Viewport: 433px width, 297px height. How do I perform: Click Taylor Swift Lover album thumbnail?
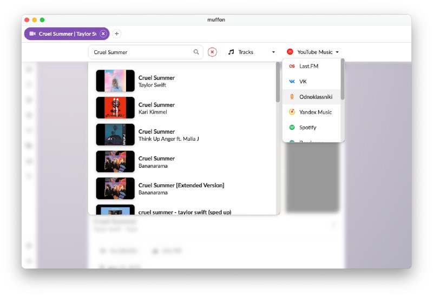point(115,81)
